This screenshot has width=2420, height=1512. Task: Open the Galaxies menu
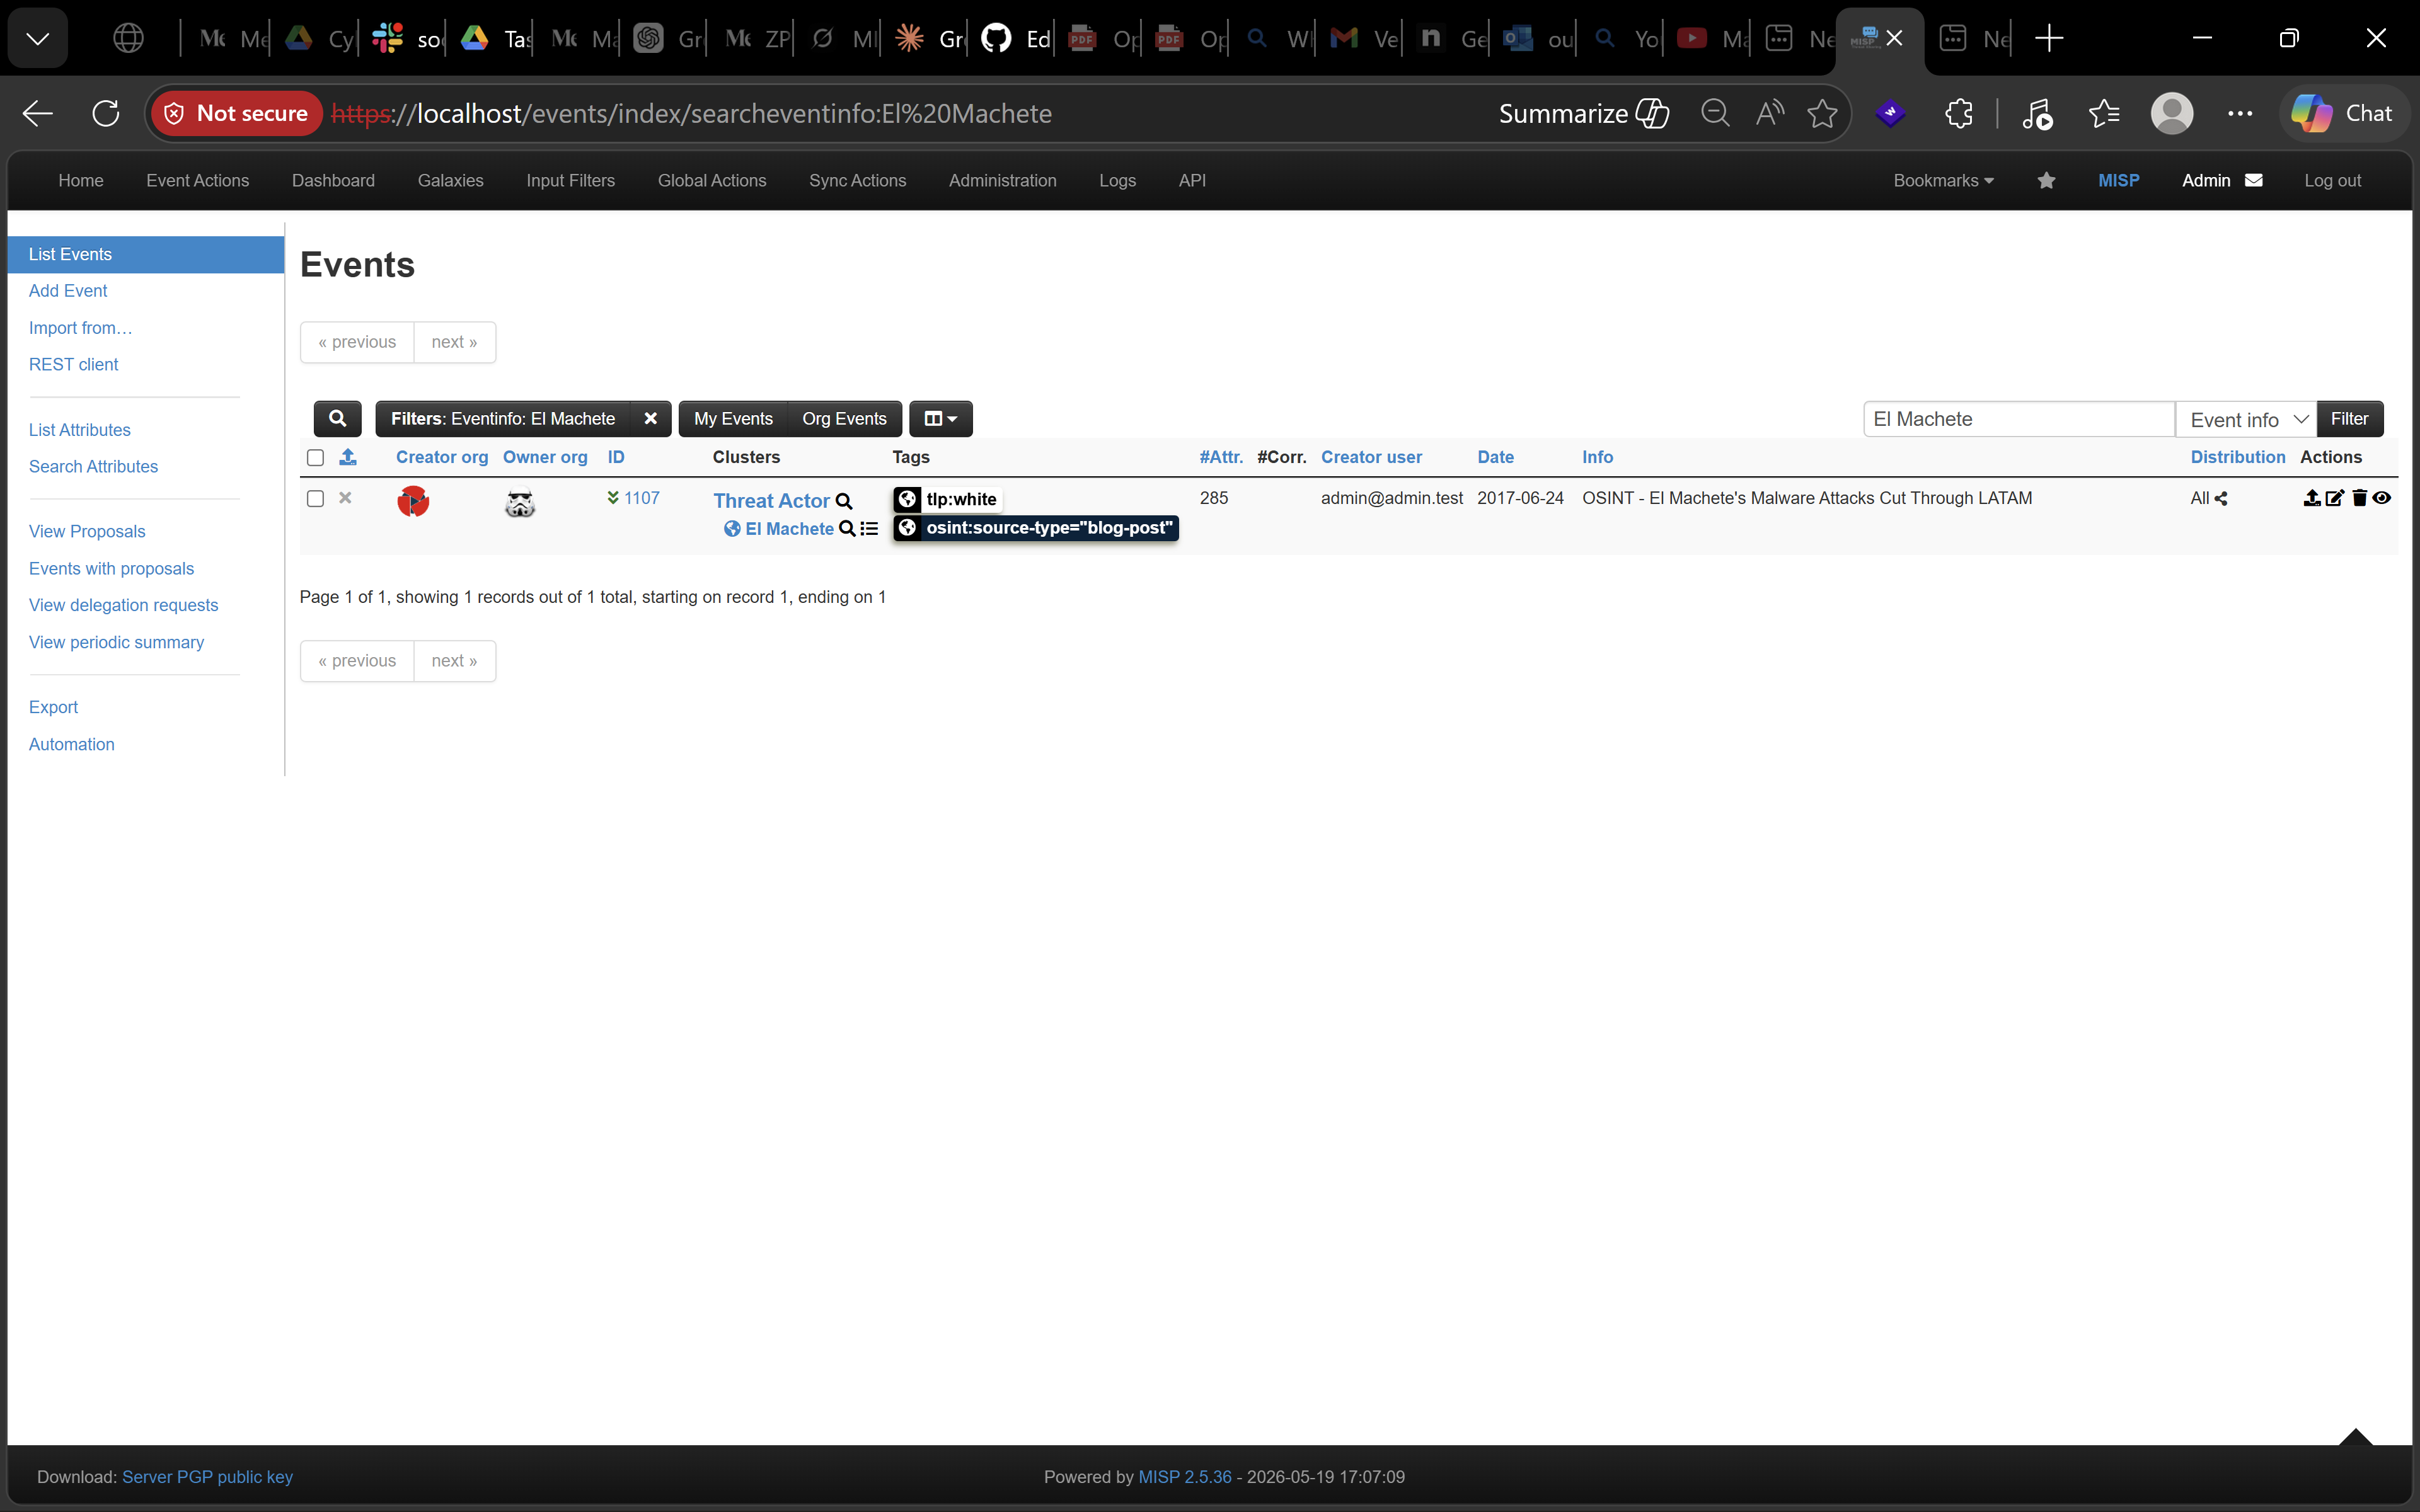(450, 180)
